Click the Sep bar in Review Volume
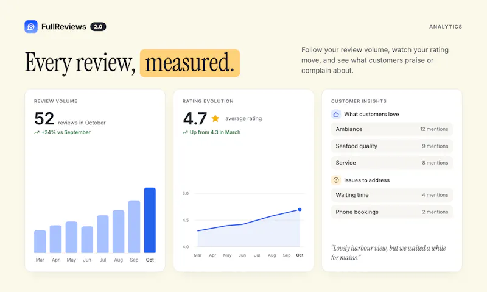Screen dimensions: 487x292 134,226
